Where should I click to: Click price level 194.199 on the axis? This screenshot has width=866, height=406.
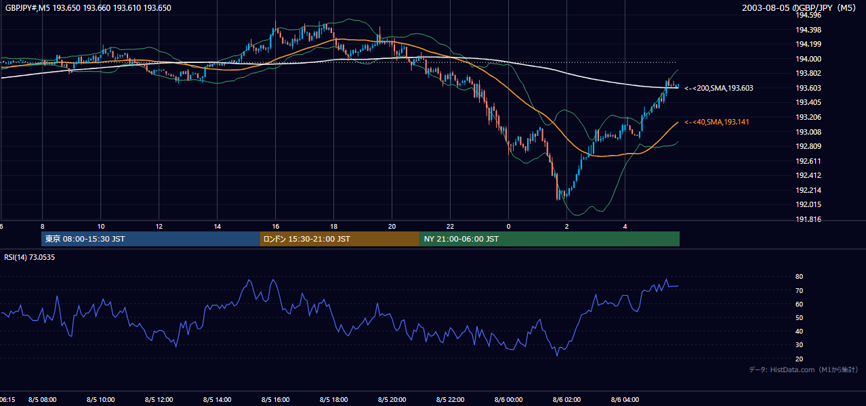pyautogui.click(x=808, y=44)
